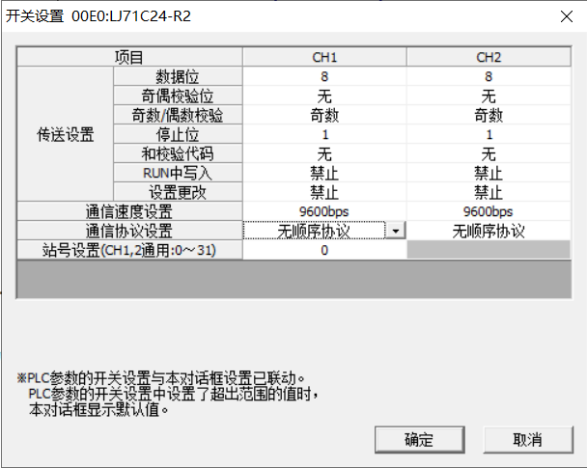Click CH1 RUN中写入 禁止 cell
Screen dimensions: 587x468
point(324,173)
